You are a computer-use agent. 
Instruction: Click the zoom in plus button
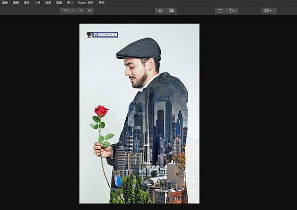[90, 10]
